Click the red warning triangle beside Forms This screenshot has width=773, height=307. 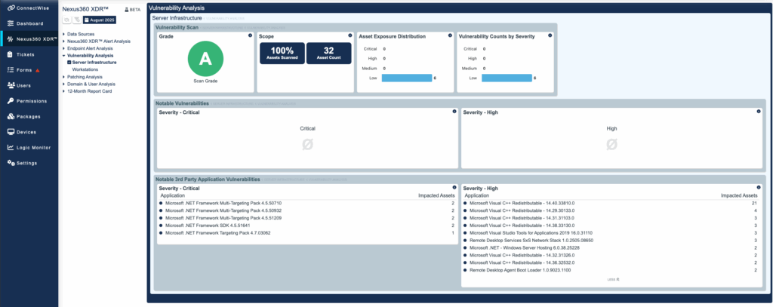click(x=38, y=70)
